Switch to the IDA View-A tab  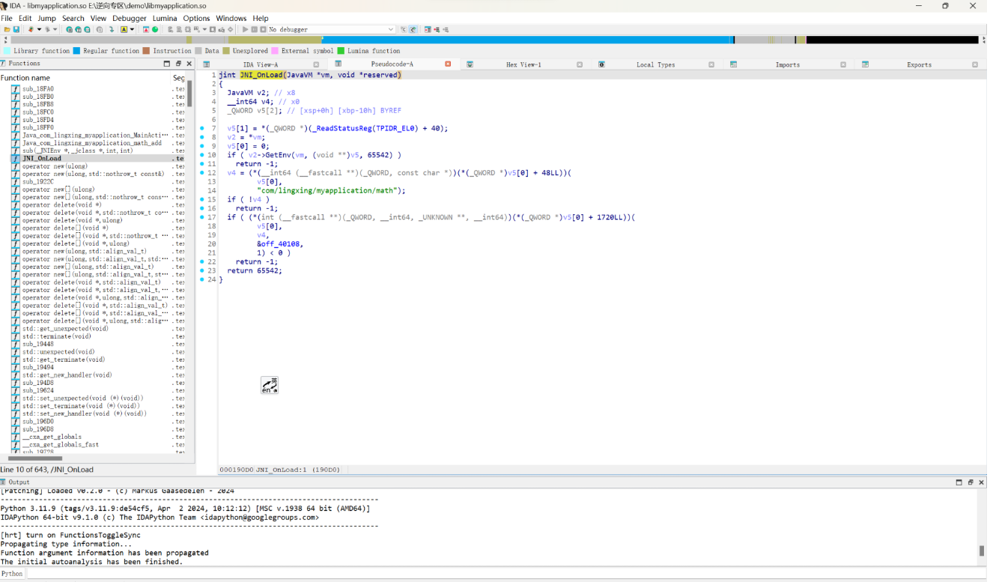[261, 64]
